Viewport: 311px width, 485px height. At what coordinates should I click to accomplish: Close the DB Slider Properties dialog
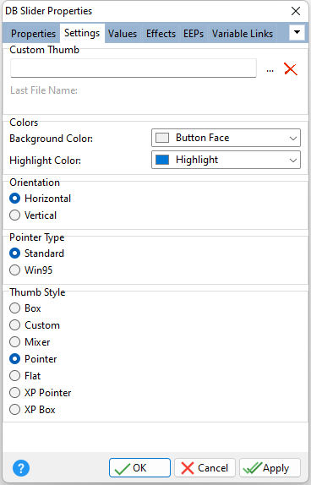click(296, 11)
